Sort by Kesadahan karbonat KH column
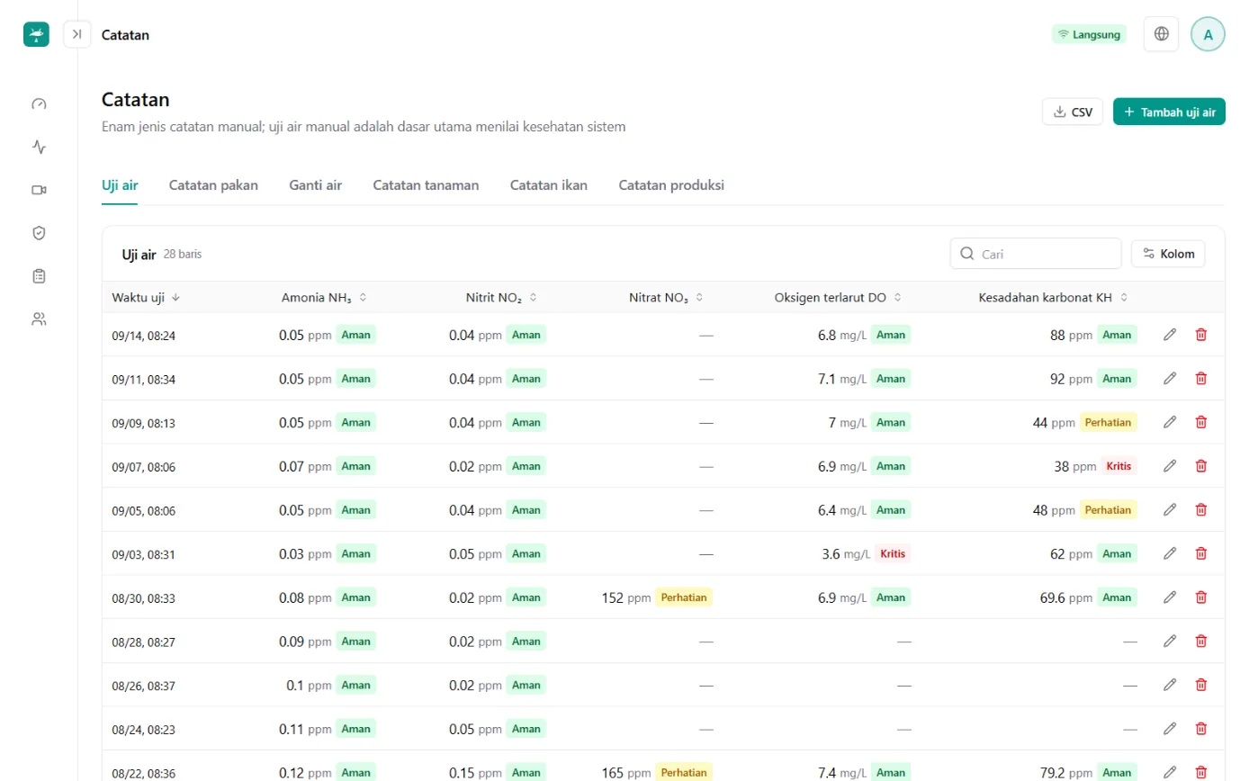 (1054, 297)
